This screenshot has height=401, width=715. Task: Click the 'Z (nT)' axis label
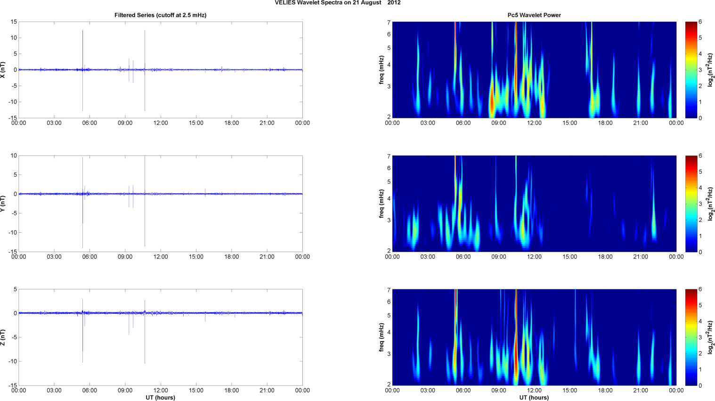click(3, 337)
